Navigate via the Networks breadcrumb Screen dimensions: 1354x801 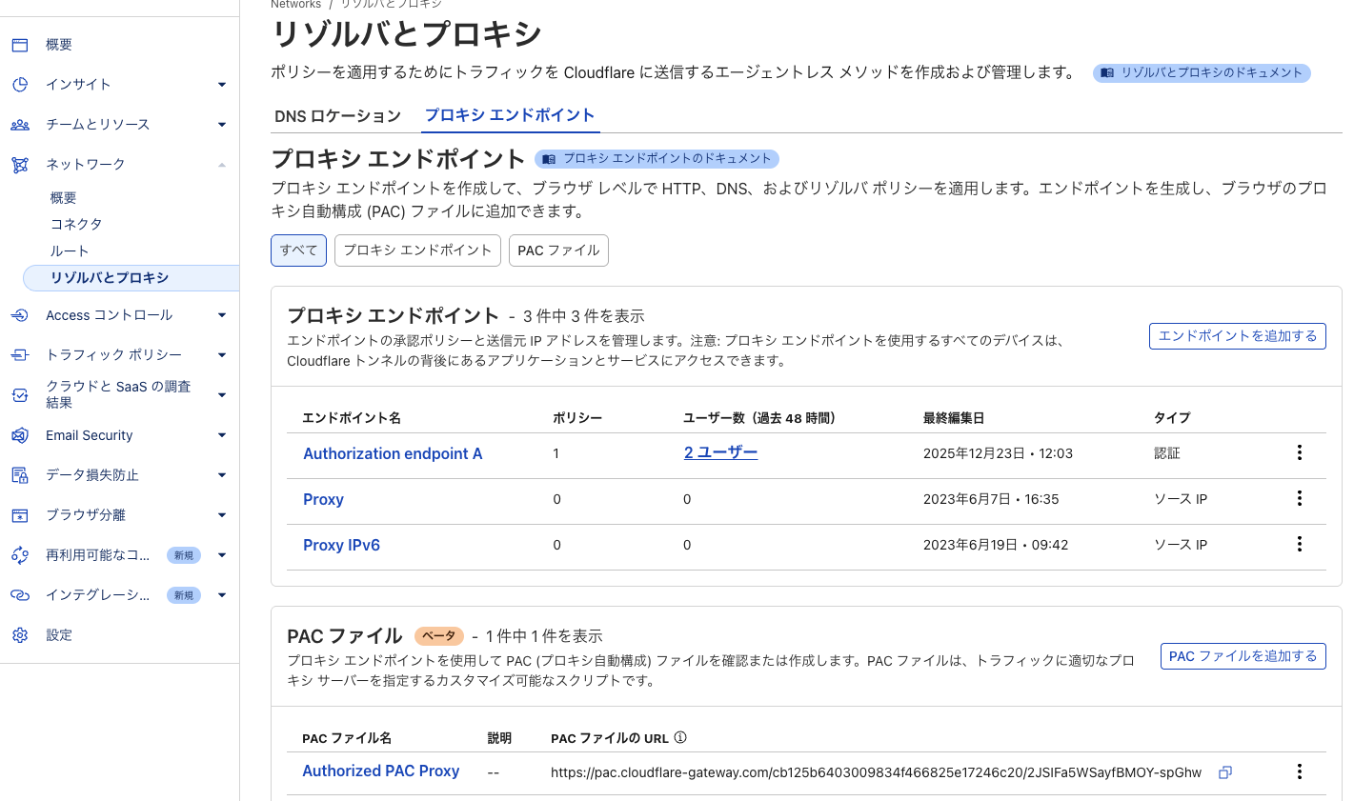(x=295, y=4)
